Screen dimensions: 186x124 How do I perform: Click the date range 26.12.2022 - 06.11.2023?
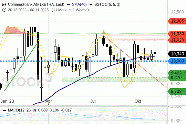tap(28, 10)
